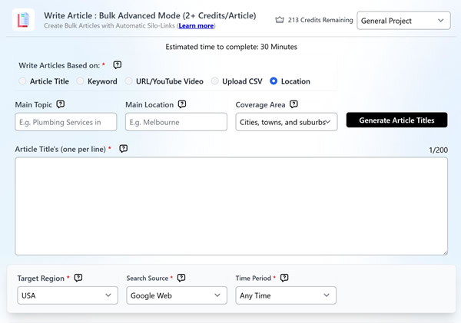This screenshot has width=461, height=323.
Task: Follow the Learn more link
Action: click(196, 26)
